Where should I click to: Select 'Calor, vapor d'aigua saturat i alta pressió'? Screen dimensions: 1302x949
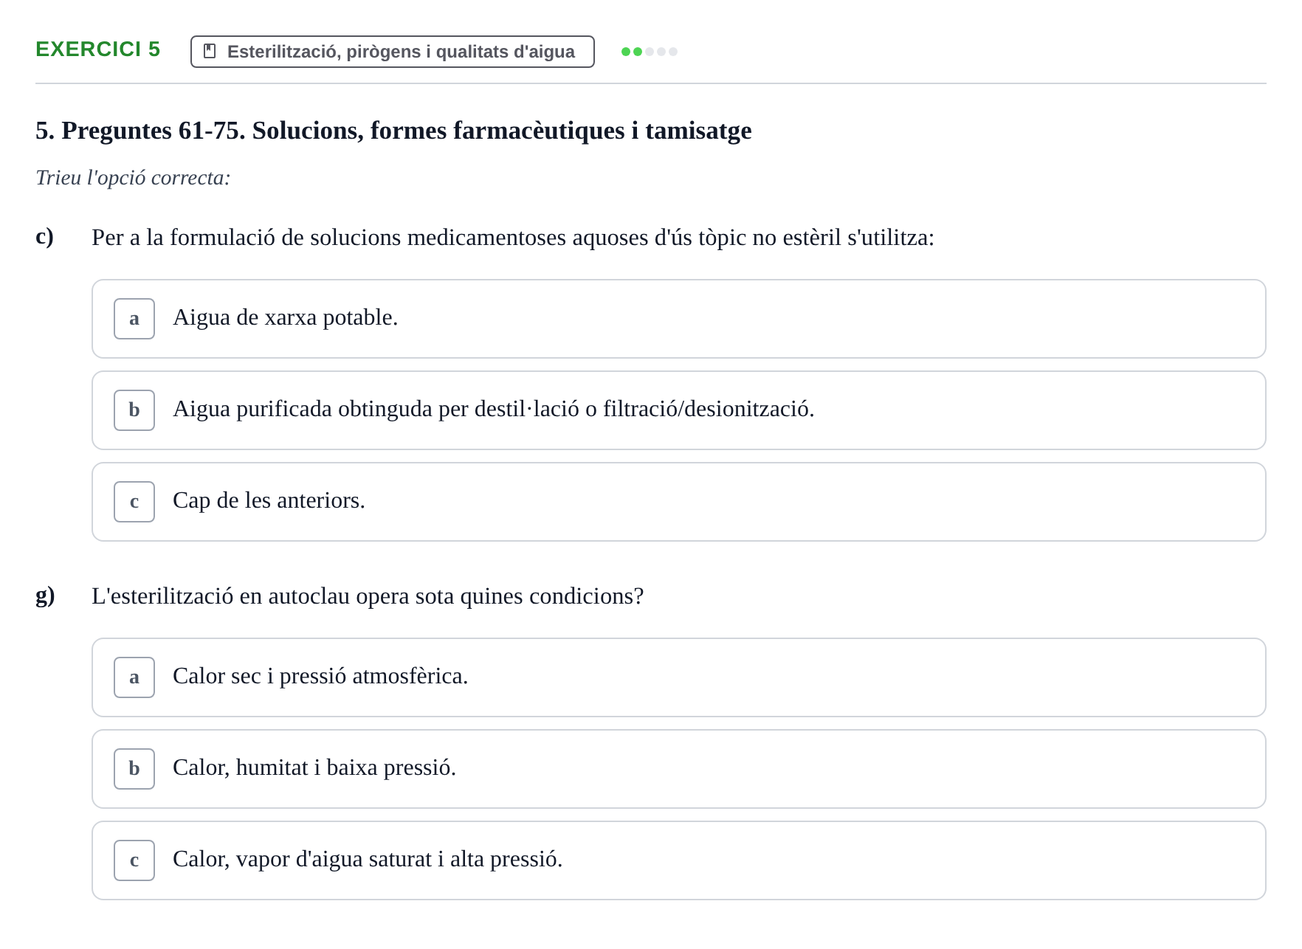click(x=678, y=860)
